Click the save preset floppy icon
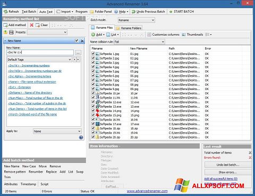Screen dimensions: 255x196 pos(11,32)
